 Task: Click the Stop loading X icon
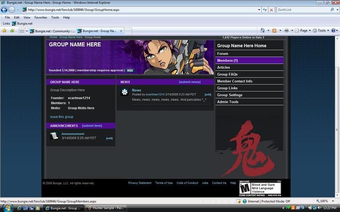point(272,9)
